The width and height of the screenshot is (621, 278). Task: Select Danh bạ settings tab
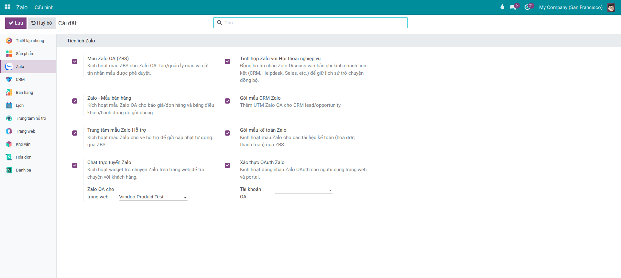tap(28, 170)
